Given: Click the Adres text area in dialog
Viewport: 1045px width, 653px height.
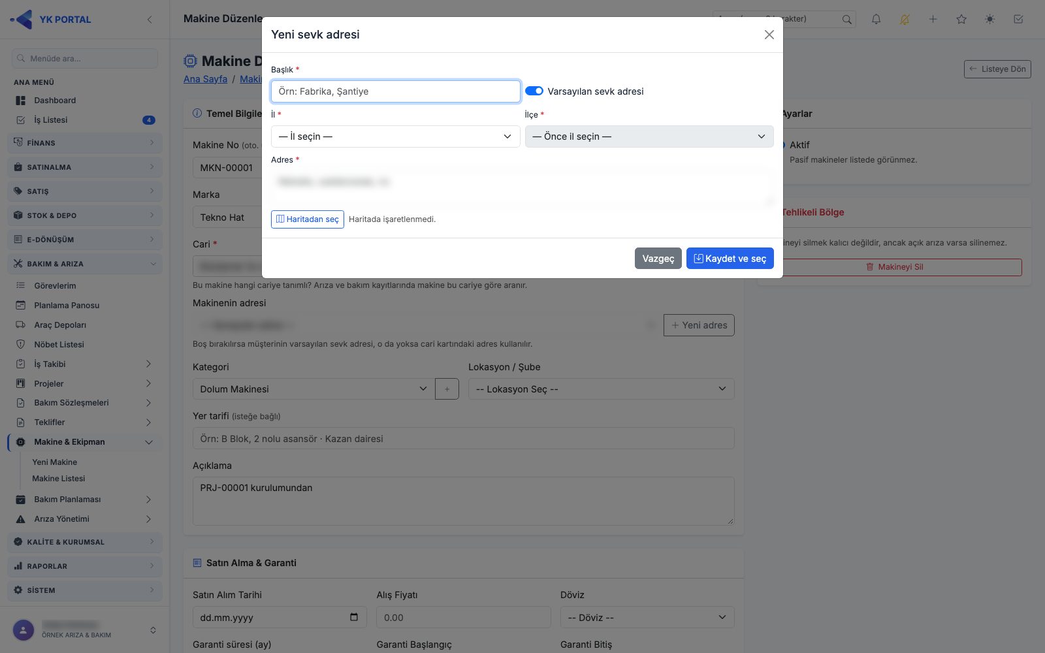Looking at the screenshot, I should (522, 188).
